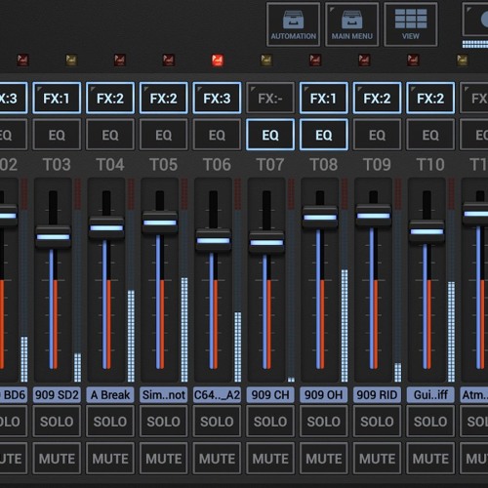Click the T07 track number heading

pyautogui.click(x=270, y=164)
